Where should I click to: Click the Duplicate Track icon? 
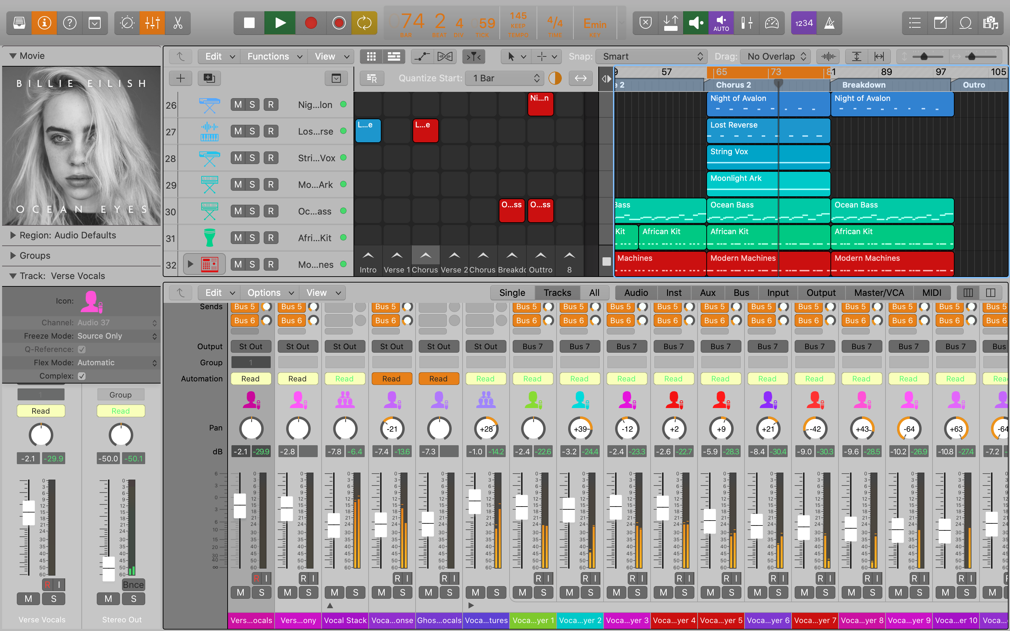point(209,78)
